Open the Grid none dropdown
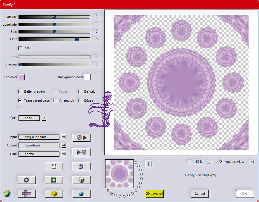 pyautogui.click(x=29, y=118)
